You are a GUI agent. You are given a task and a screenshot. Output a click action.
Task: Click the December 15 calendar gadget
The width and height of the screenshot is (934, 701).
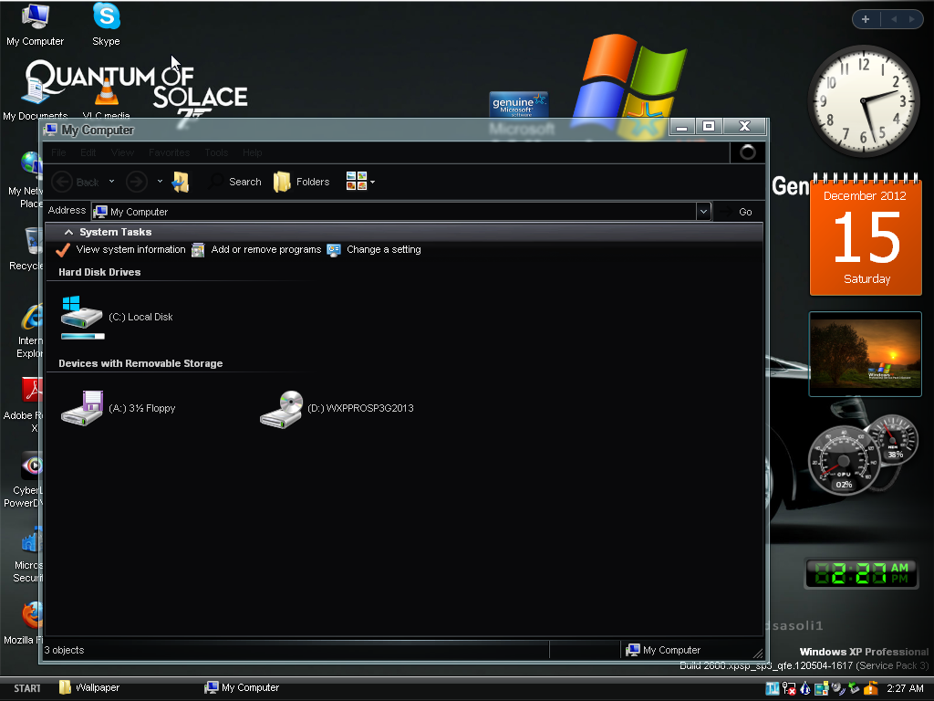[867, 235]
